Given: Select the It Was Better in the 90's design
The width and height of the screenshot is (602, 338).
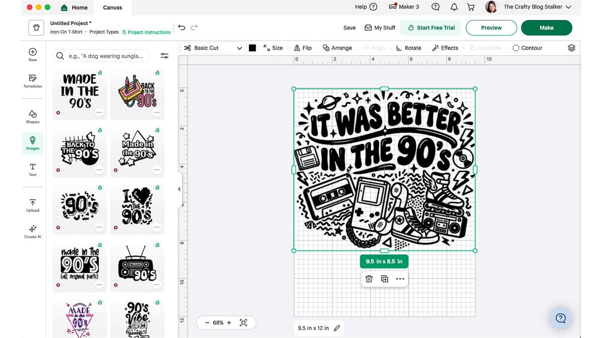Looking at the screenshot, I should pyautogui.click(x=384, y=170).
